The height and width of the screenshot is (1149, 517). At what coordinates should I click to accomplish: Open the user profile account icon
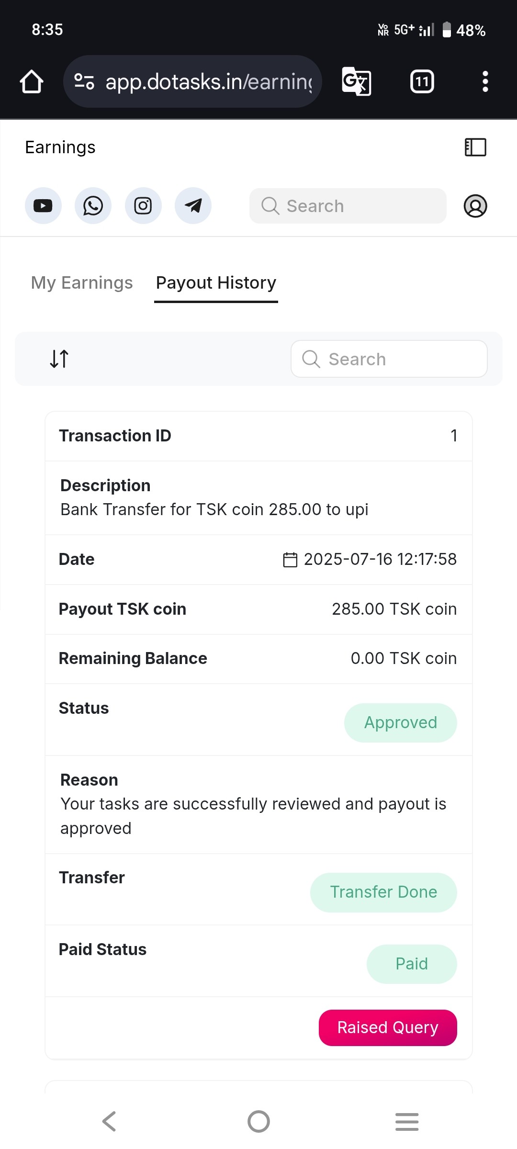click(x=475, y=206)
